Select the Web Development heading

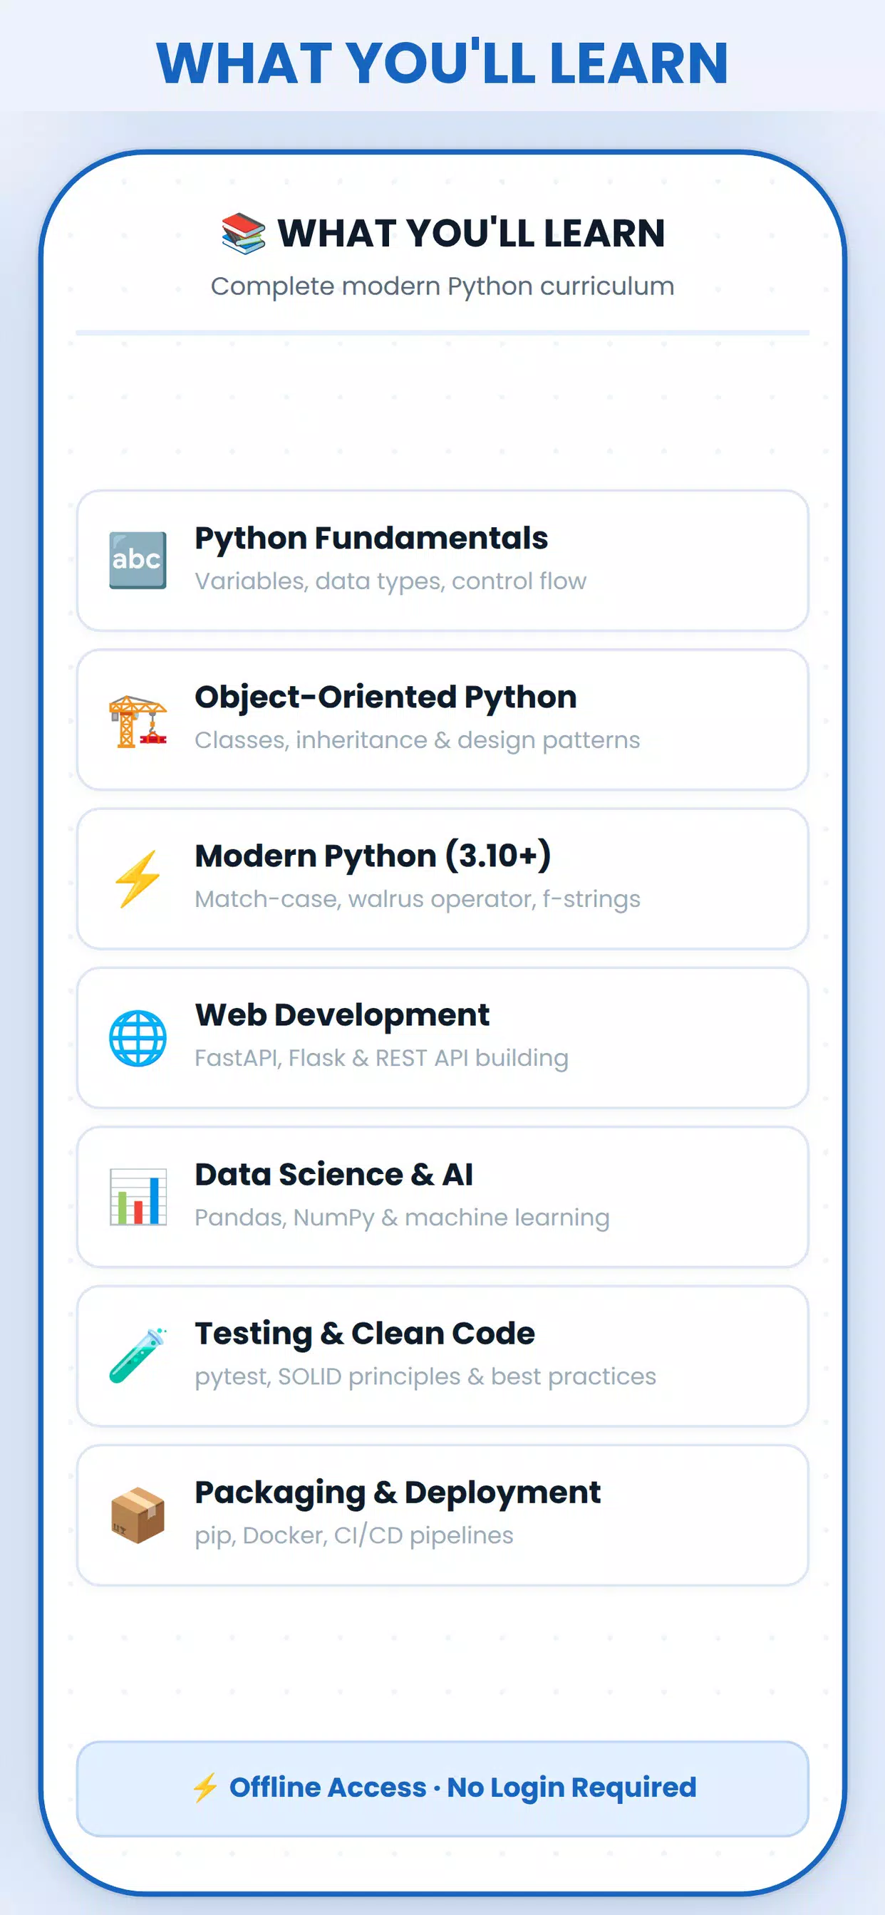coord(342,1014)
